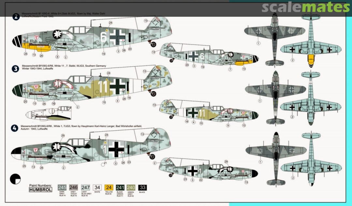Select the 33 Black paint swatch
352x206 pixels.
pos(142,187)
